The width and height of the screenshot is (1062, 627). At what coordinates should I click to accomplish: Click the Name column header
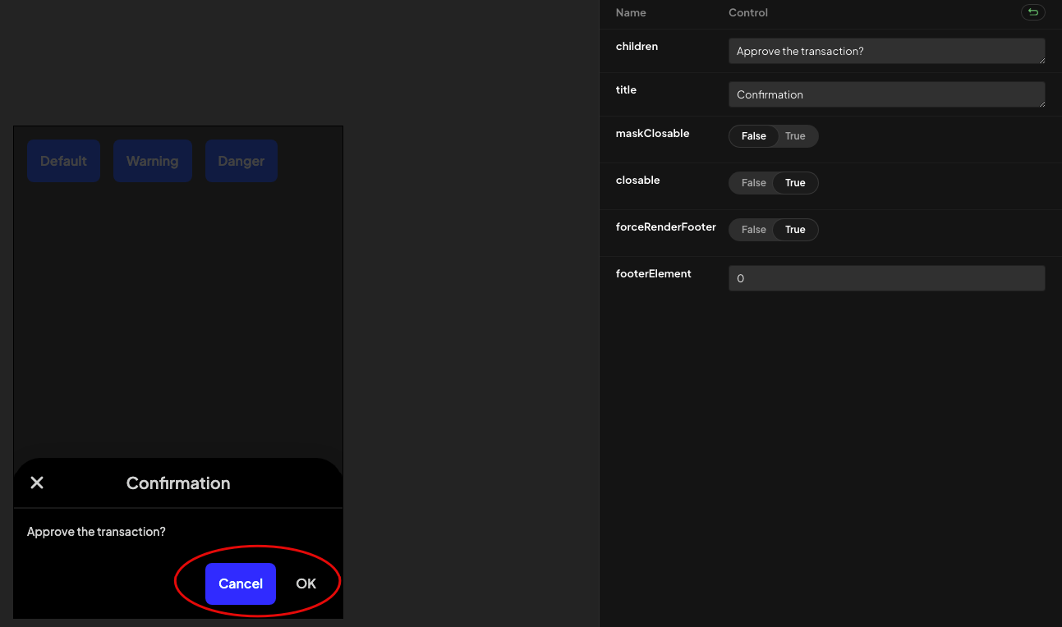tap(631, 12)
